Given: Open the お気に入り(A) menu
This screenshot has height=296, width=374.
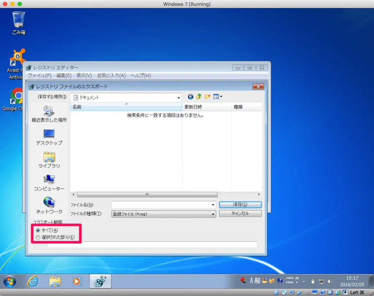Looking at the screenshot, I should pyautogui.click(x=111, y=76).
